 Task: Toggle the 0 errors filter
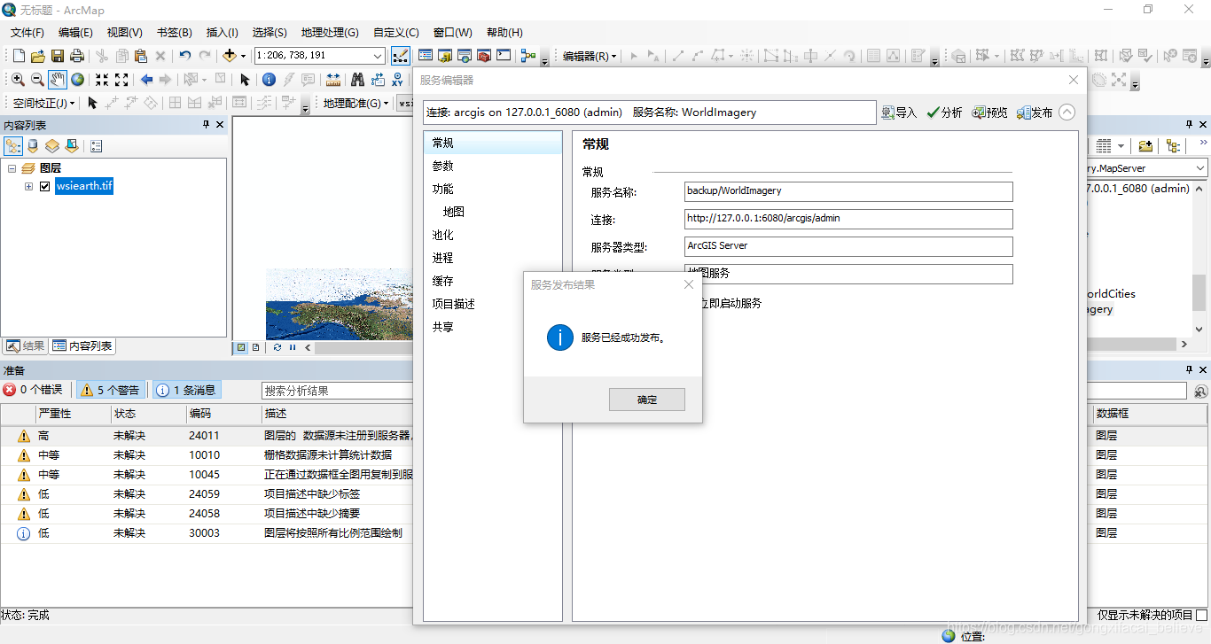pyautogui.click(x=34, y=390)
